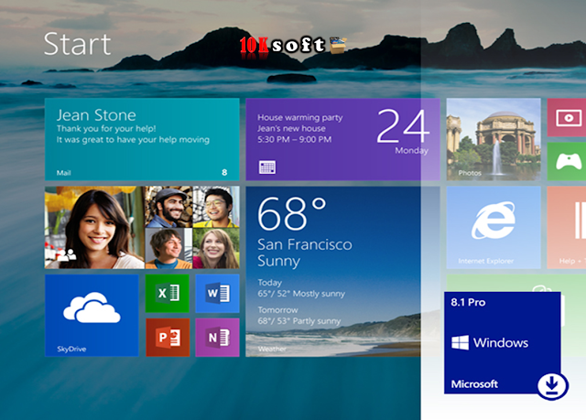Click the 'Thank you for your help!' mail text
The height and width of the screenshot is (420, 586).
pyautogui.click(x=106, y=129)
